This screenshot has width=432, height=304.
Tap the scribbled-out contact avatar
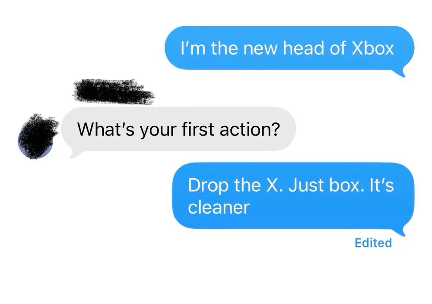click(37, 136)
